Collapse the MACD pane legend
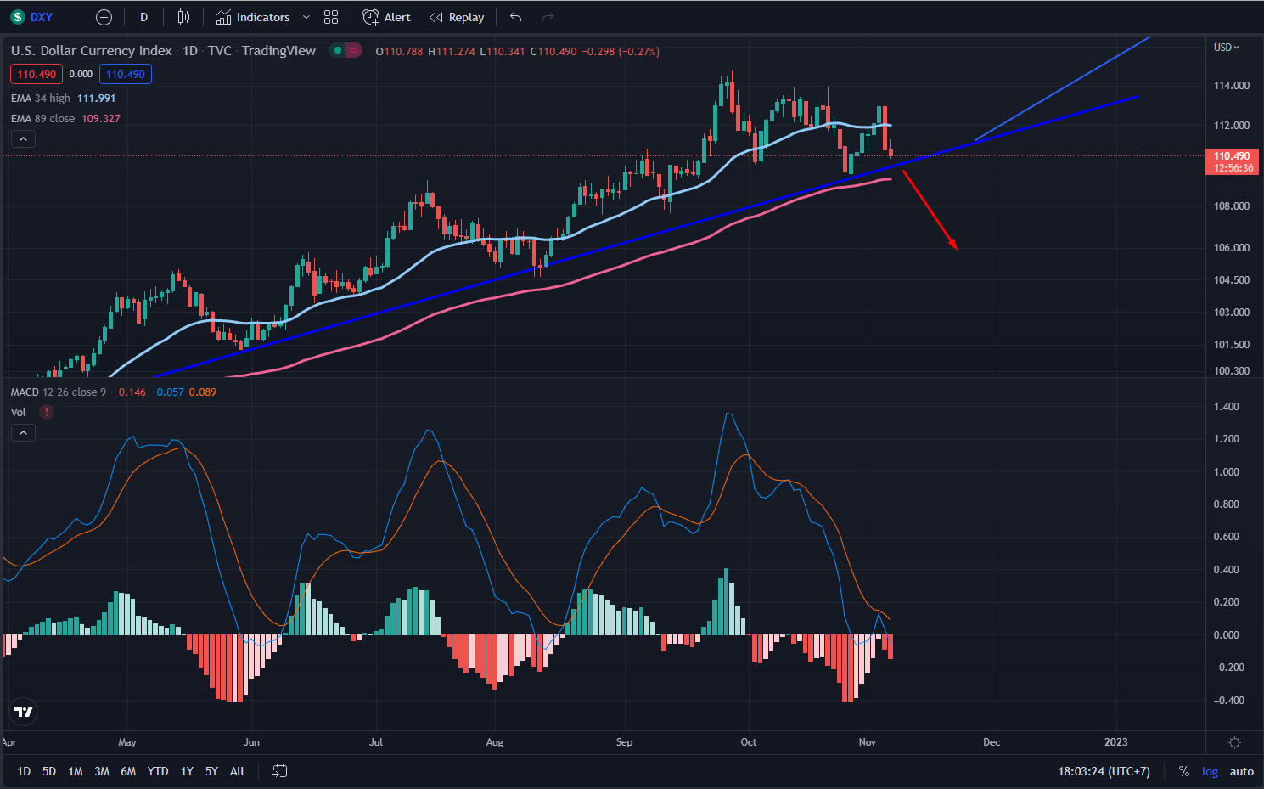Image resolution: width=1264 pixels, height=789 pixels. pos(23,433)
